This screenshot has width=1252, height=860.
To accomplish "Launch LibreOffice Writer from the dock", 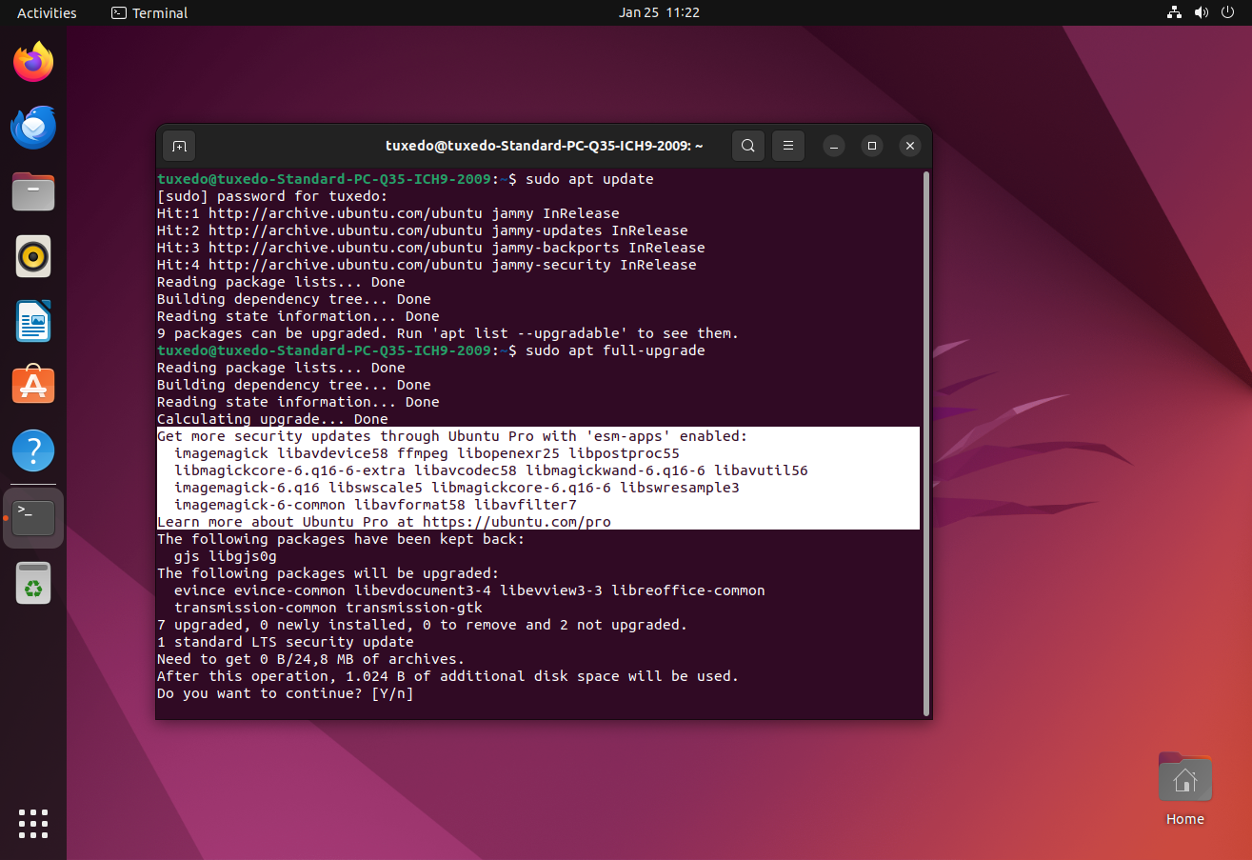I will click(33, 321).
